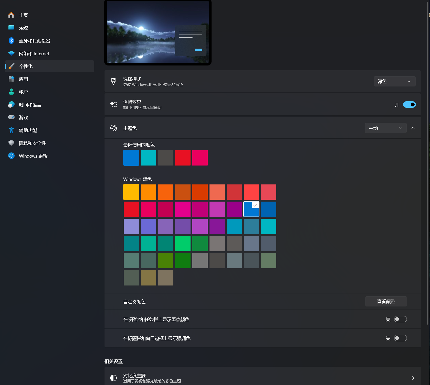Open the 深色 mode dropdown
430x385 pixels.
pos(394,81)
